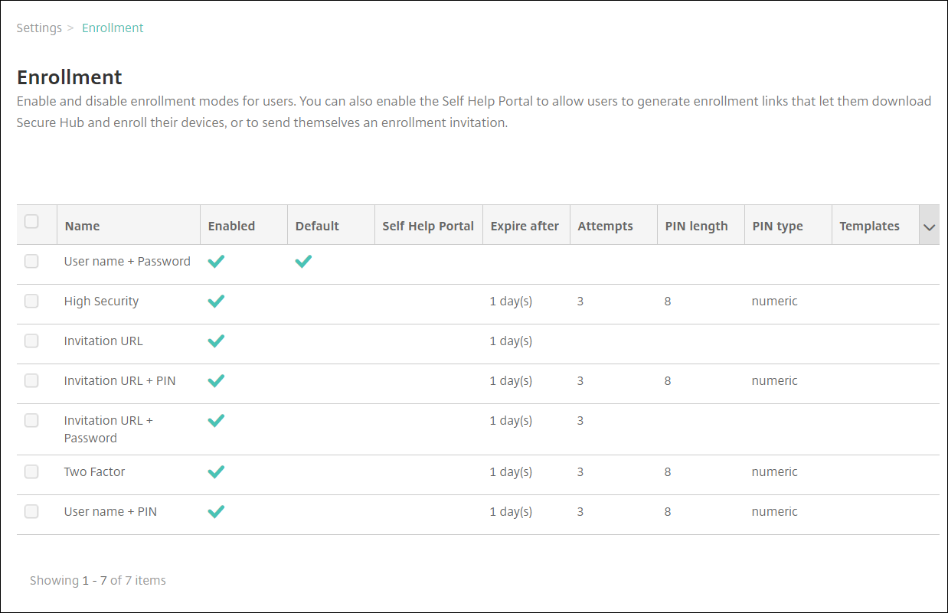This screenshot has width=948, height=613.
Task: Click the PIN length column header
Action: tap(696, 227)
